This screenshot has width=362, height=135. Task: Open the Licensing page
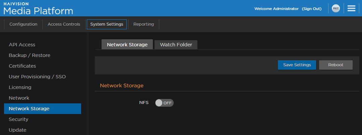coord(20,87)
